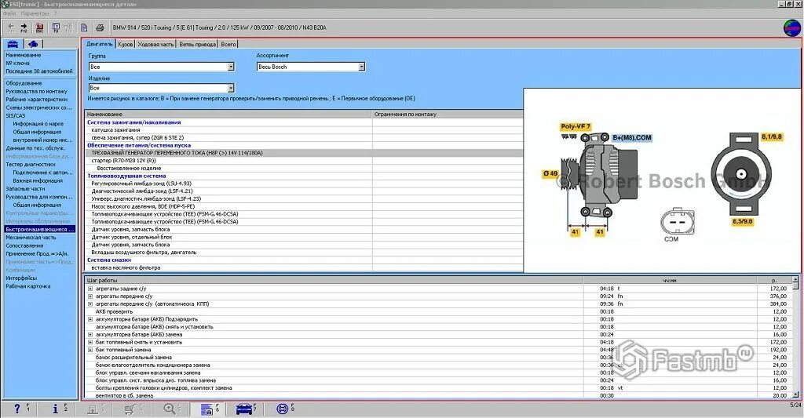804x418 pixels.
Task: Click the F9 toolbar icon
Action: coord(56,27)
